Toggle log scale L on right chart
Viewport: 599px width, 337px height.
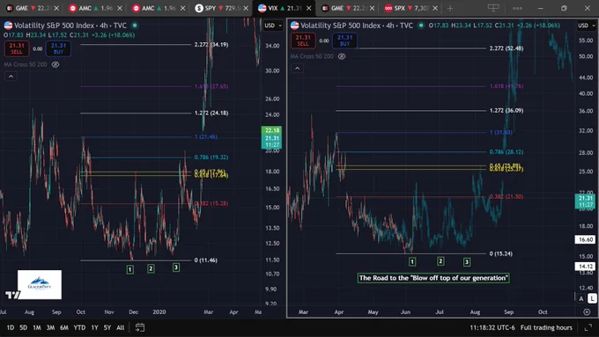(592, 298)
